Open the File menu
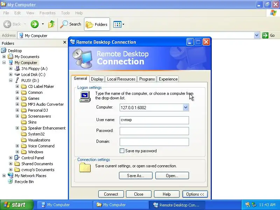The width and height of the screenshot is (280, 210). [x=6, y=13]
